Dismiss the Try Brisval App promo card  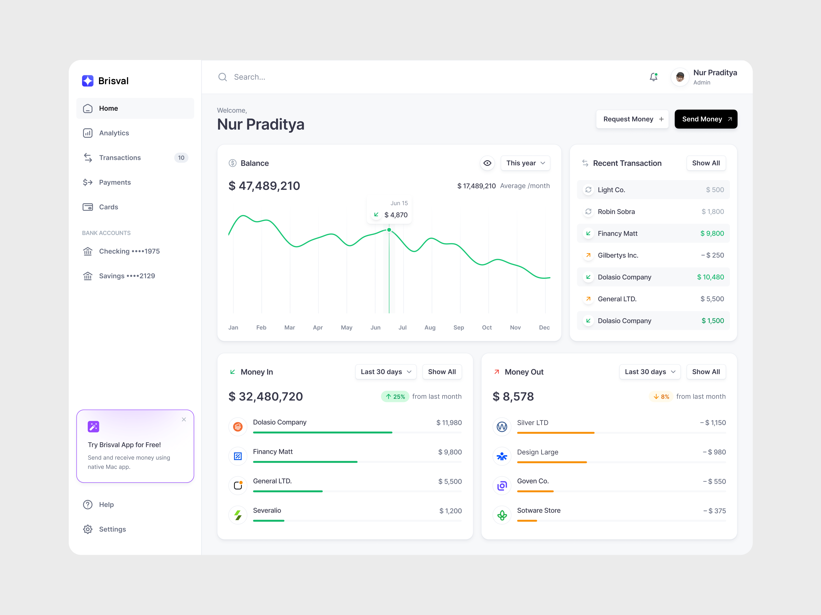pos(184,419)
